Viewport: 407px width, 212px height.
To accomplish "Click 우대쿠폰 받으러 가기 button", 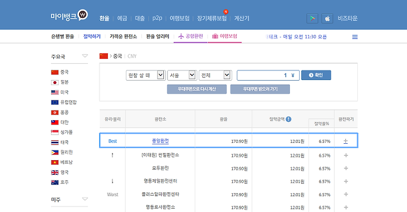I will (260, 89).
